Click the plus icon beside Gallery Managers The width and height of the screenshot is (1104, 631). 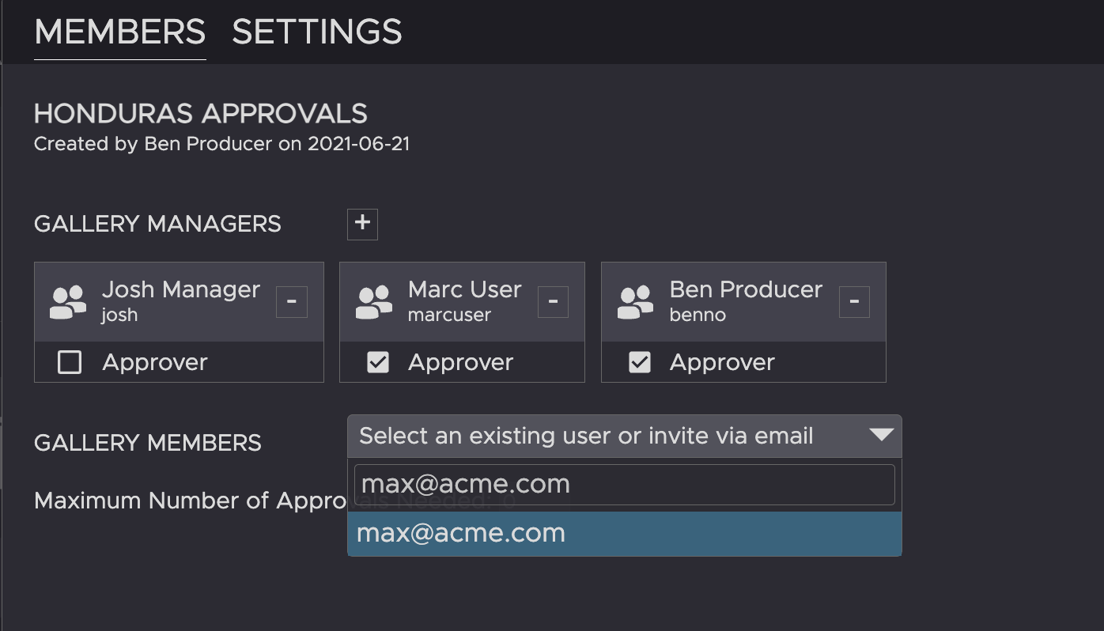[x=362, y=224]
